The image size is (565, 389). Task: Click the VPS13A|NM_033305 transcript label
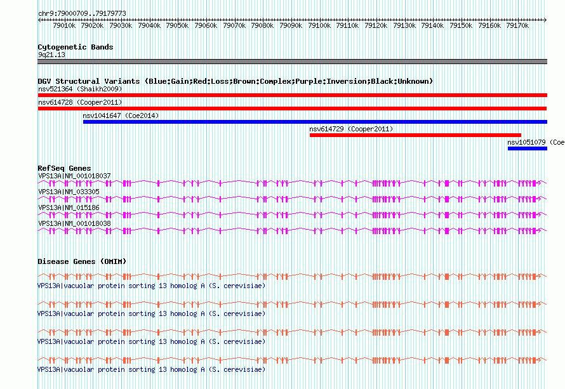point(69,192)
